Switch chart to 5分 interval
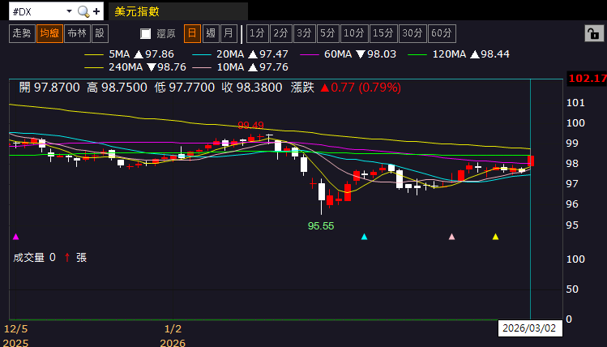Image resolution: width=607 pixels, height=347 pixels. point(328,34)
